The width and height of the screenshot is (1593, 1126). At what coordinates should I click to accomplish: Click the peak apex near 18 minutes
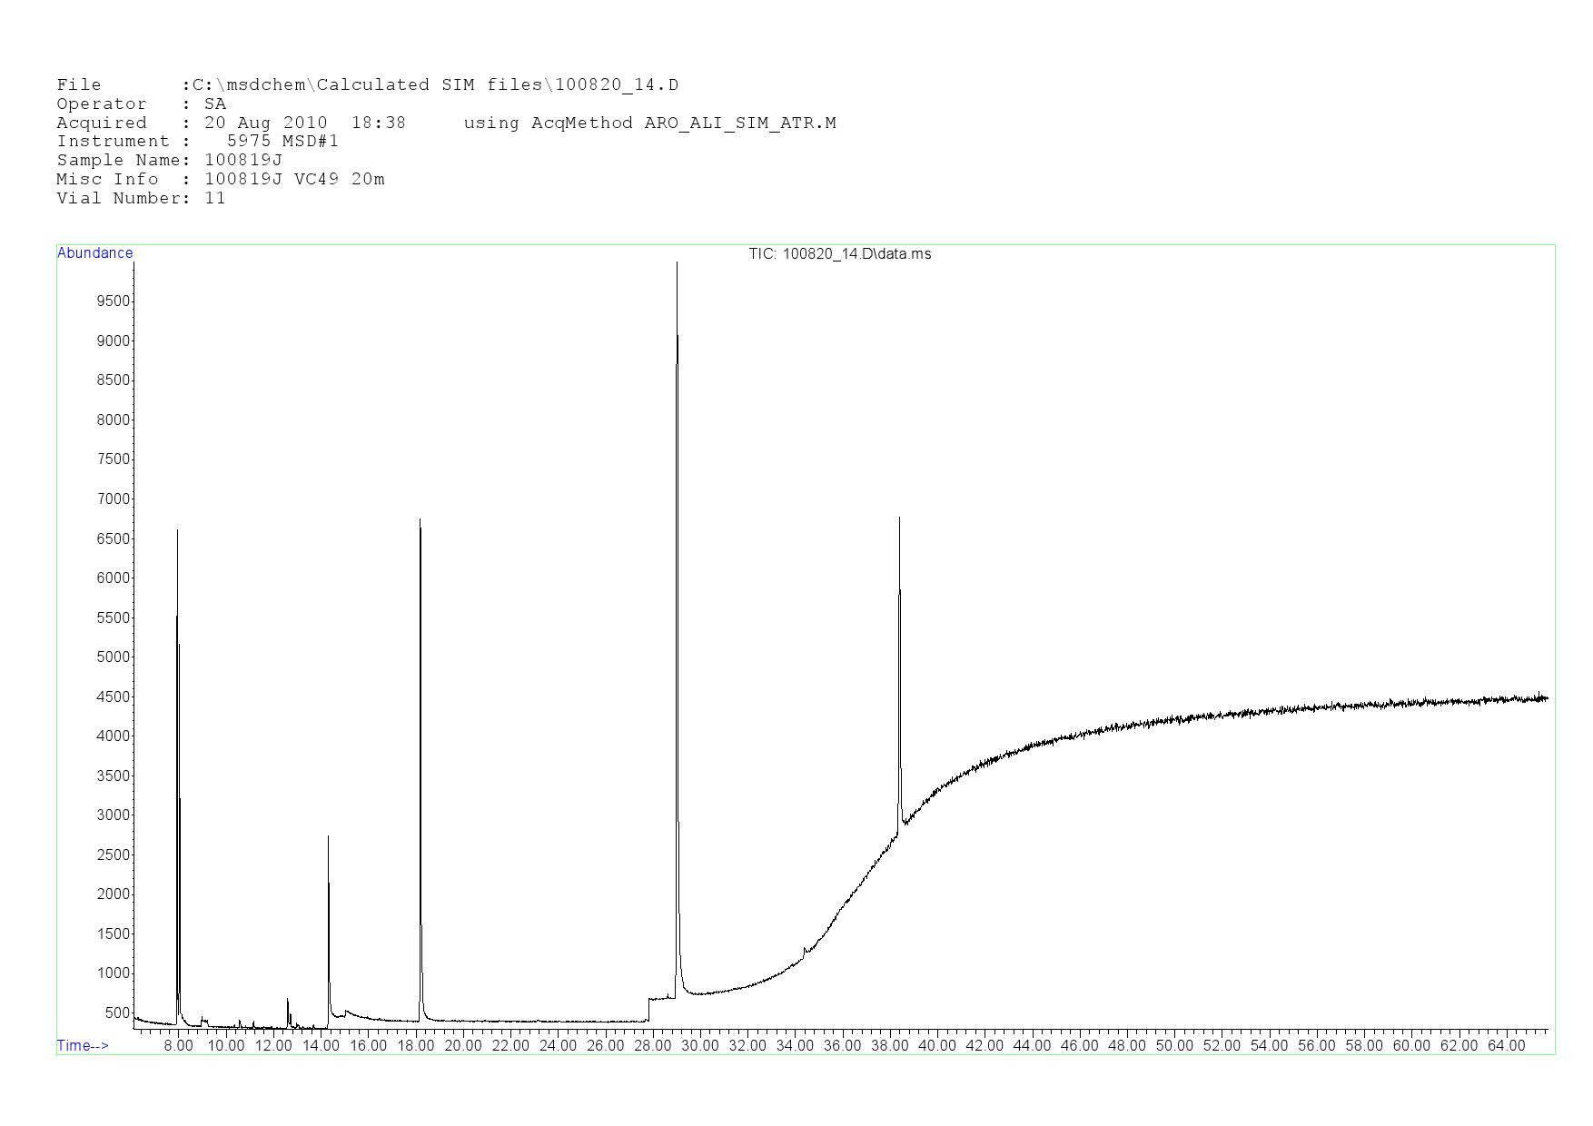(420, 523)
